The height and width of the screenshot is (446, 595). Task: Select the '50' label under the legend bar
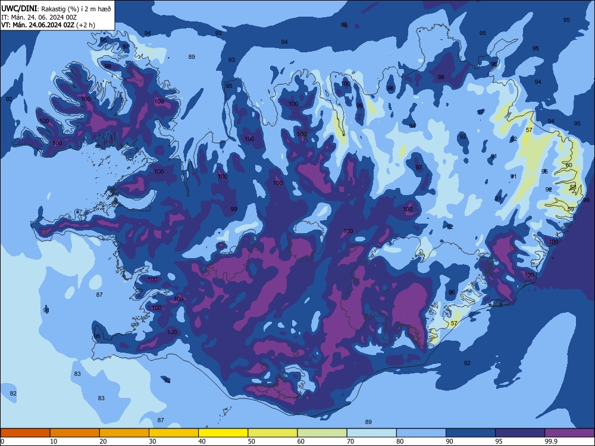point(251,441)
